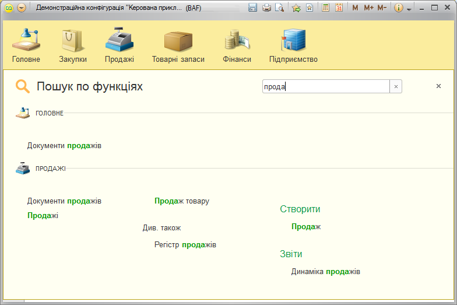Click the orange search magnifier icon
The width and height of the screenshot is (457, 305).
[23, 86]
